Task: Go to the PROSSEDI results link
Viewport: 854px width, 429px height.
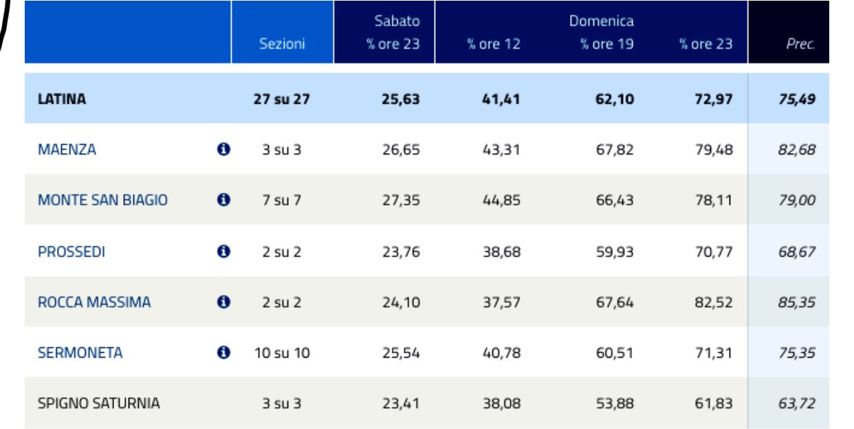Action: 72,251
